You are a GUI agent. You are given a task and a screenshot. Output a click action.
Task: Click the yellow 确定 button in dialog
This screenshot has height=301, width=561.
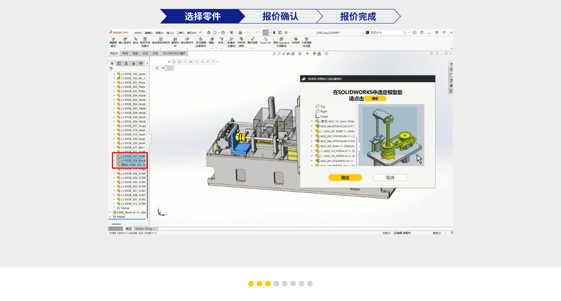345,178
